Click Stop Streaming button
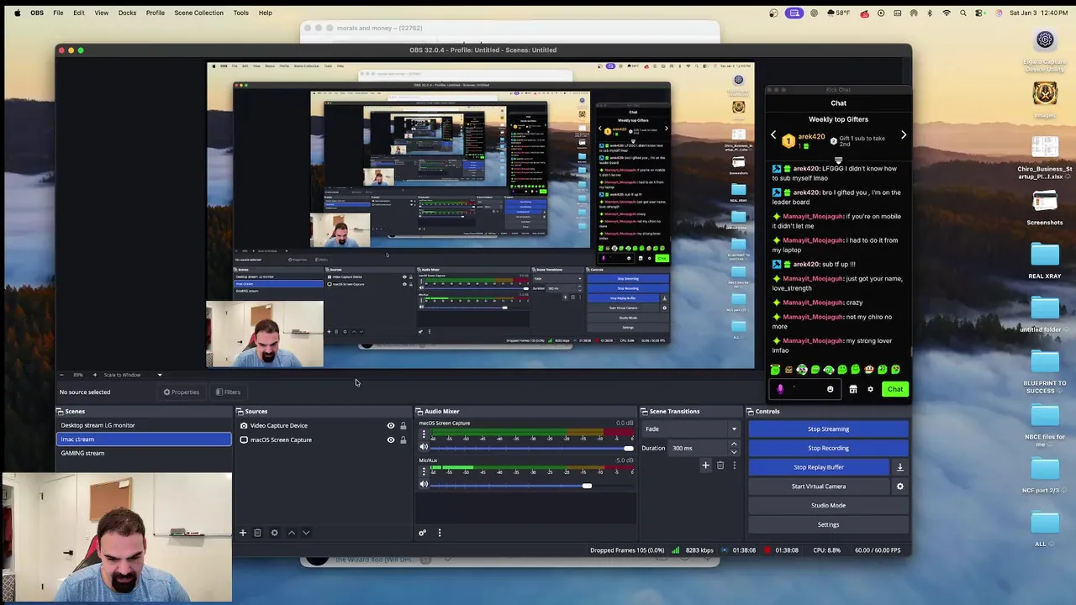The height and width of the screenshot is (605, 1076). (828, 429)
